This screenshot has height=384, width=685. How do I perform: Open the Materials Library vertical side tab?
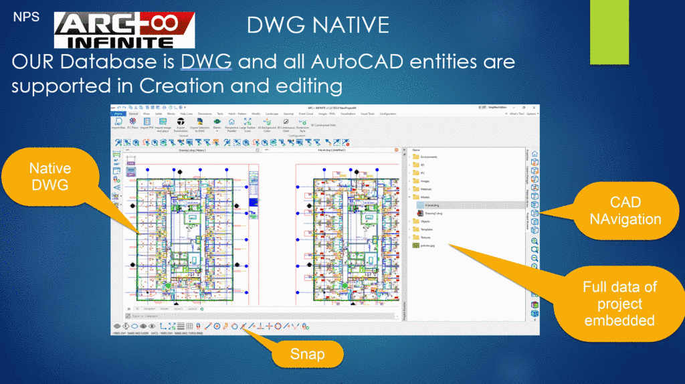[527, 198]
